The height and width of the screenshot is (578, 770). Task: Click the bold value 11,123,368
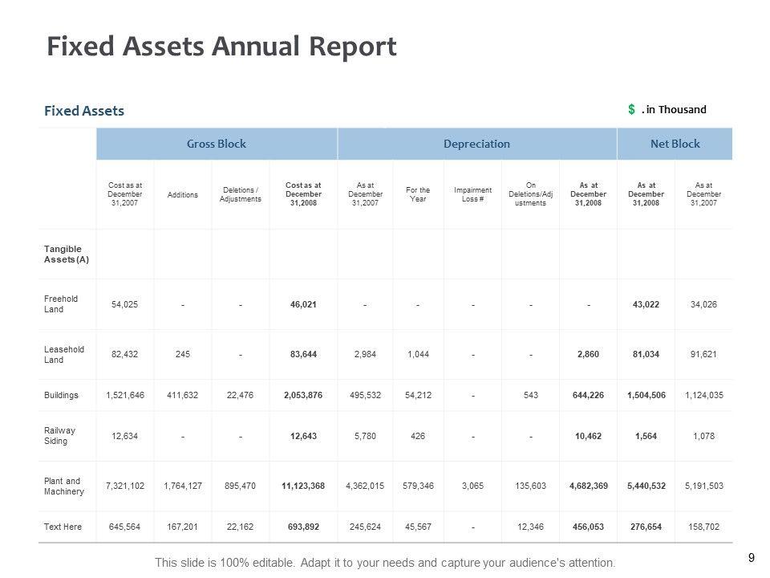click(302, 486)
